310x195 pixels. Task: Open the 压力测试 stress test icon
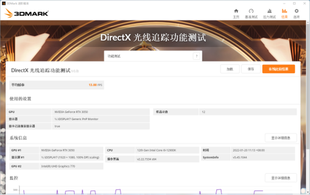click(269, 11)
